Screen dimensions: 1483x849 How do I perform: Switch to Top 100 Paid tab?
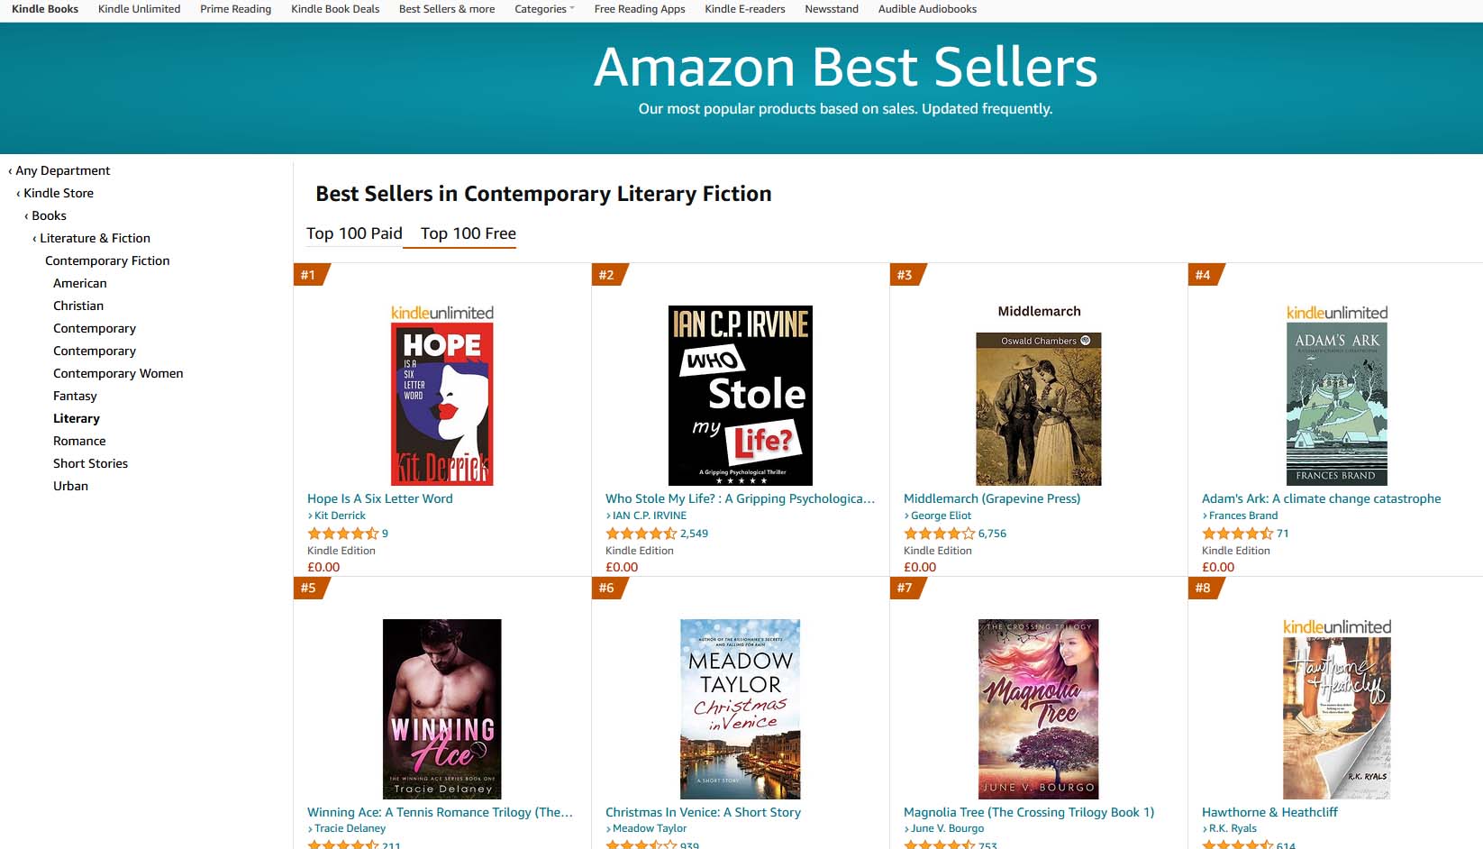point(354,233)
